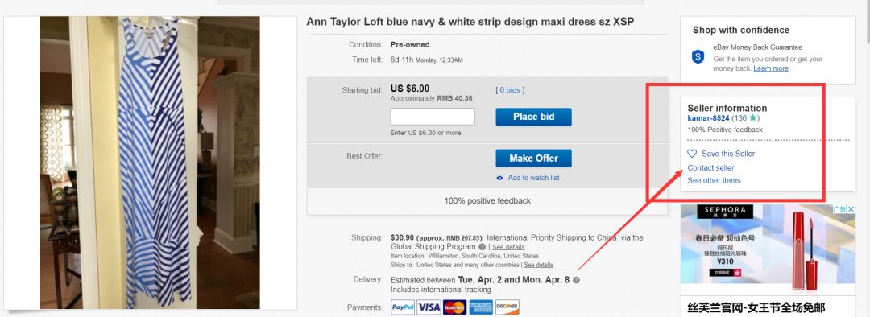Viewport: 870px width, 317px height.
Task: Close the Sephora ad with the X
Action: [x=851, y=209]
